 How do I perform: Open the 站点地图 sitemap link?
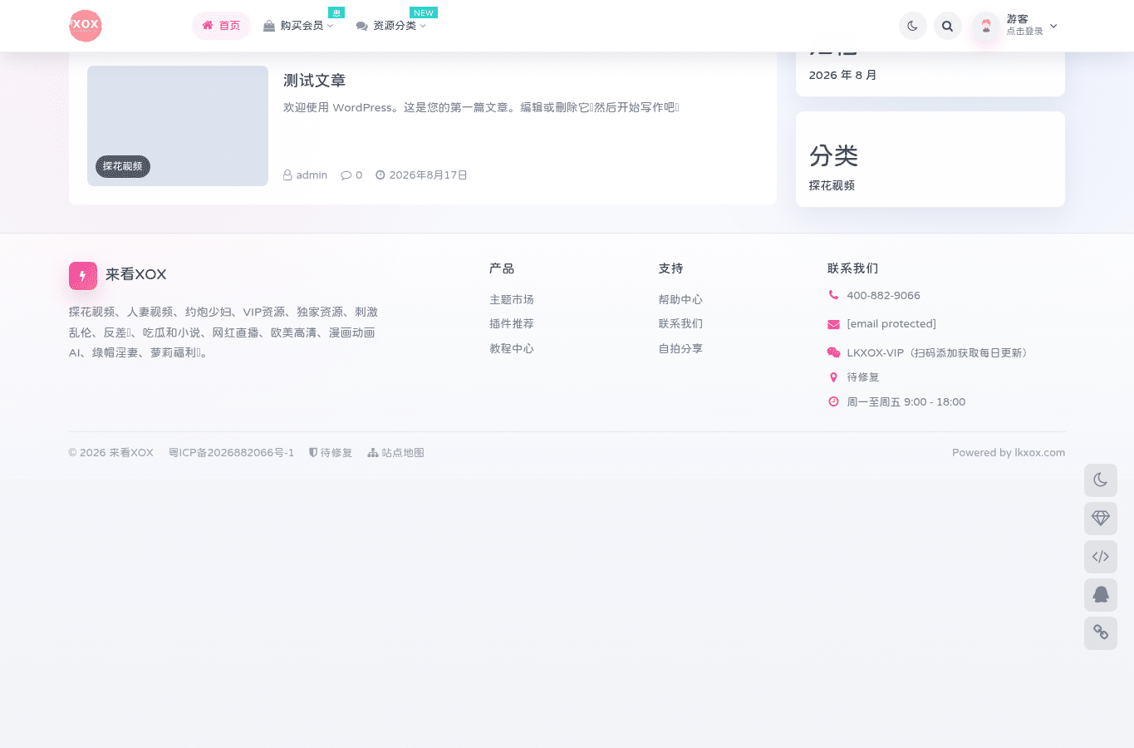click(396, 453)
